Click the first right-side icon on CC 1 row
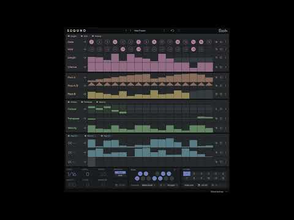294x220 pixels. pos(217,143)
